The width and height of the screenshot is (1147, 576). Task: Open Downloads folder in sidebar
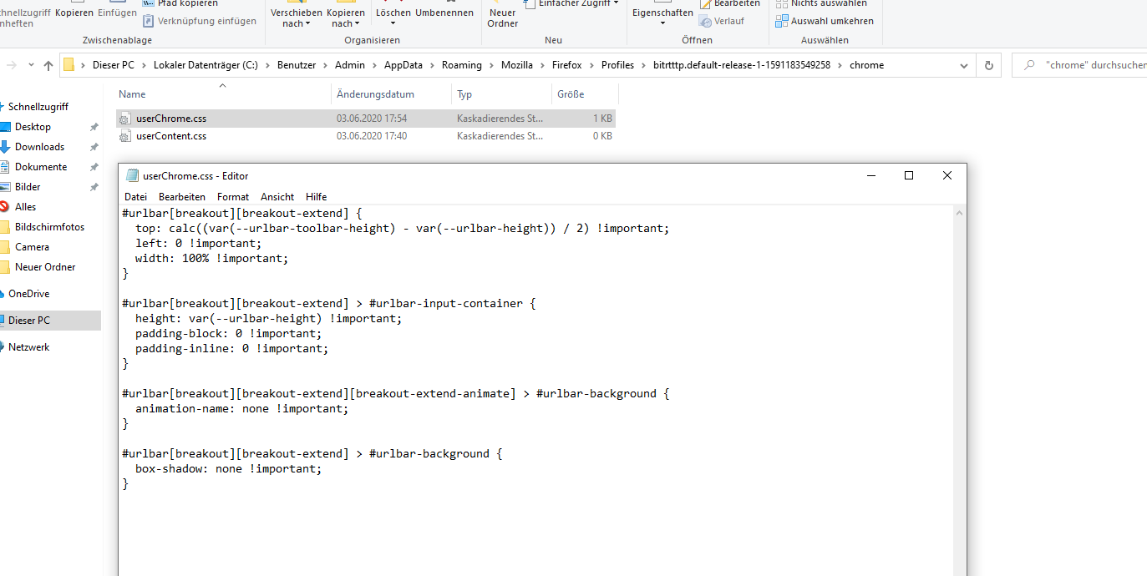point(39,147)
